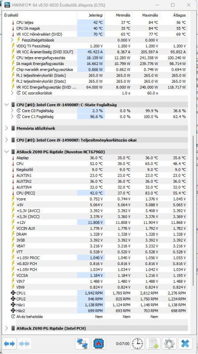Collapse ASRock Z690 Nuvoton NCT6796D section
The width and height of the screenshot is (198, 354).
click(x=7, y=152)
